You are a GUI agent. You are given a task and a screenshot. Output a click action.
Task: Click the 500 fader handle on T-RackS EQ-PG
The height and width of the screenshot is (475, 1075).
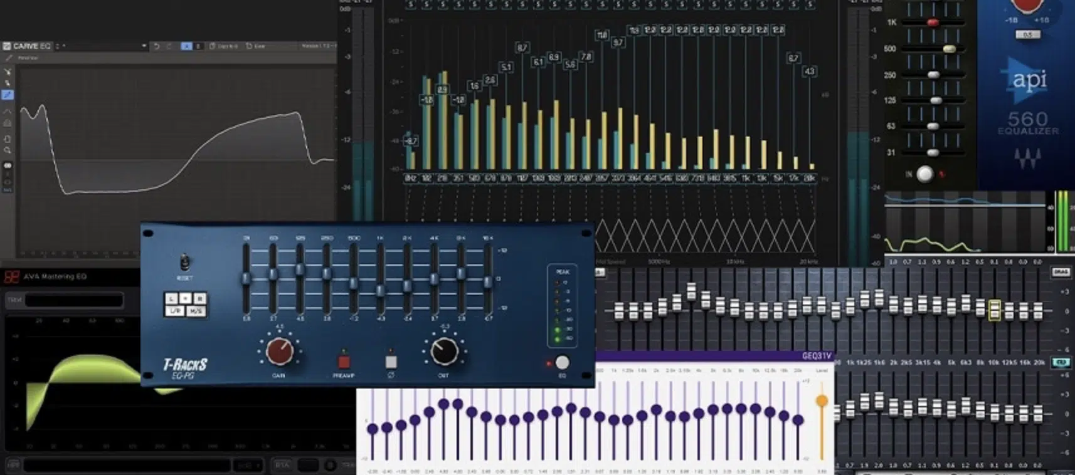point(353,283)
